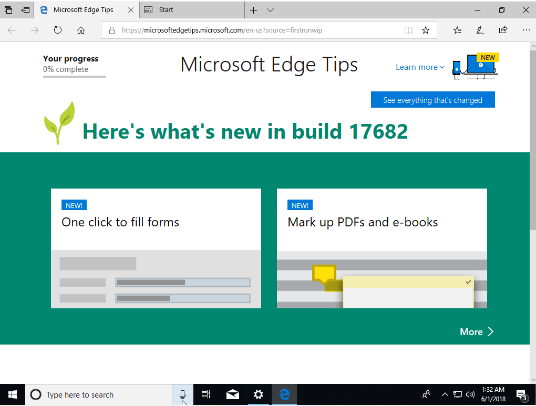This screenshot has width=536, height=406.
Task: Go back to previous page
Action: click(12, 30)
